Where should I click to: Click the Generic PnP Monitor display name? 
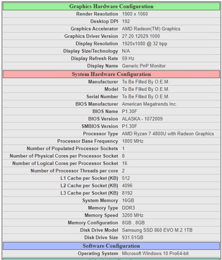click(144, 66)
